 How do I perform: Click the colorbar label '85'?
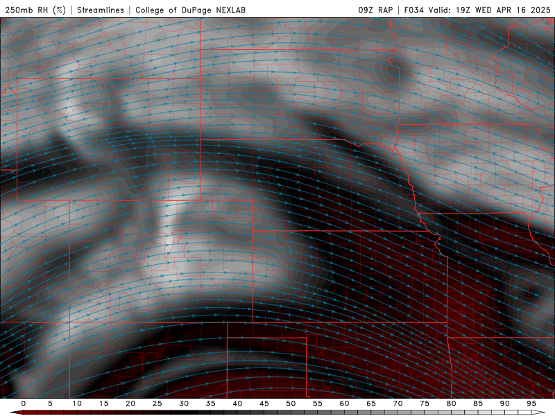(478, 404)
